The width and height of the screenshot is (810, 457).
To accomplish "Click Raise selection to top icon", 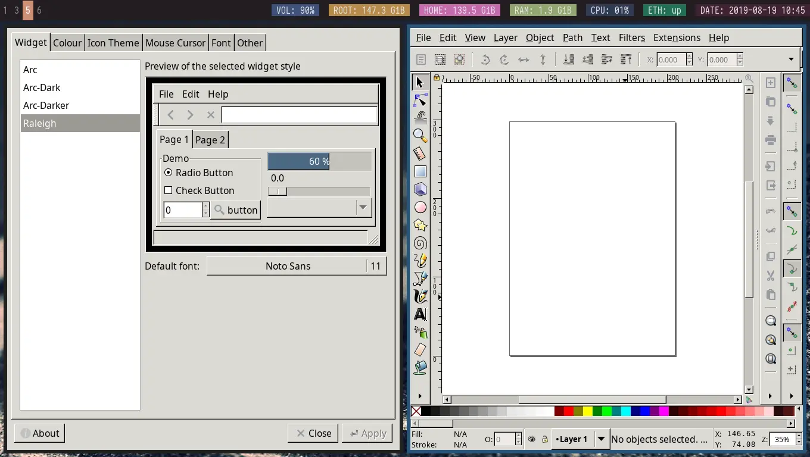I will [626, 60].
